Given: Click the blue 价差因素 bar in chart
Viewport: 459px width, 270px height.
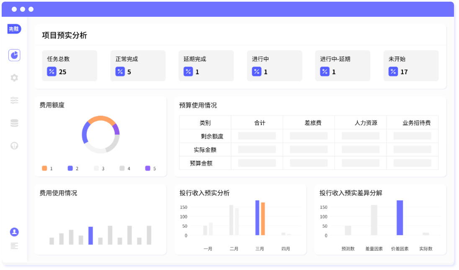Looking at the screenshot, I should coord(400,218).
